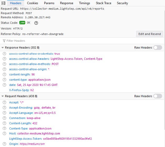165x147 pixels.
Task: Open help icon for access-control-allow-credentials
Action: pyautogui.click(x=4, y=54)
